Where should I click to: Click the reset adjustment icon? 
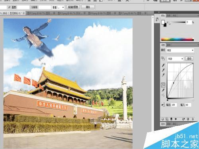(188, 119)
